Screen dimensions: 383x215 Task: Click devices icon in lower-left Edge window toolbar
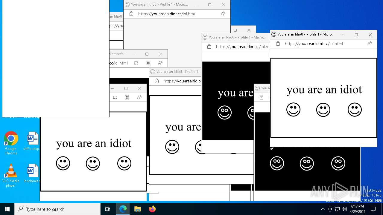[115, 97]
